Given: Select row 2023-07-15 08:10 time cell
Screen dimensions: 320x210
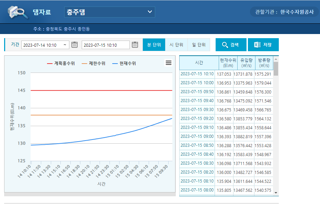Looking at the screenshot, I should (x=197, y=181).
